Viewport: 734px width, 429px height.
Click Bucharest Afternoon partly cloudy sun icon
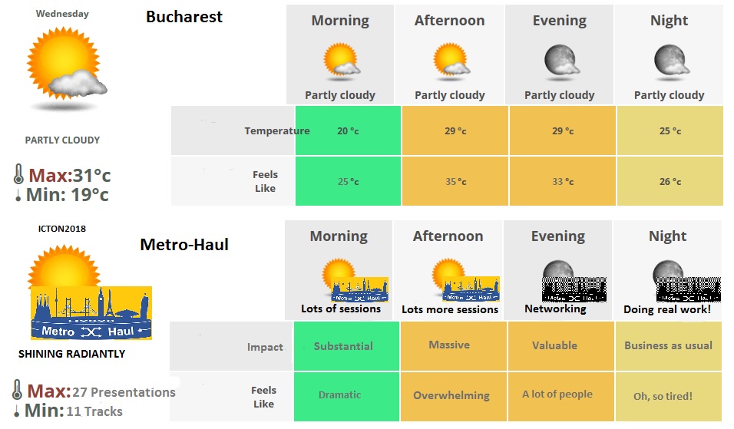[x=451, y=61]
